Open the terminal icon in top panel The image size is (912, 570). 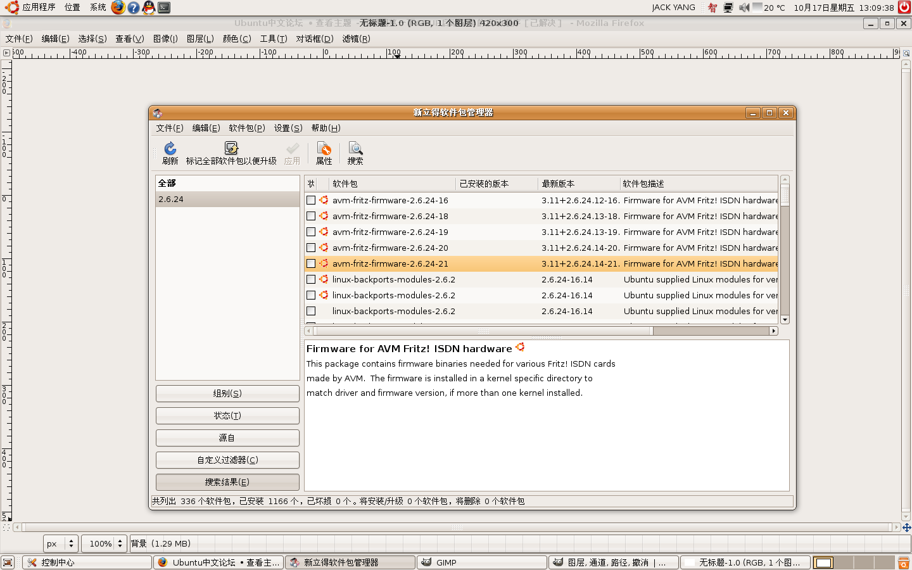point(164,8)
